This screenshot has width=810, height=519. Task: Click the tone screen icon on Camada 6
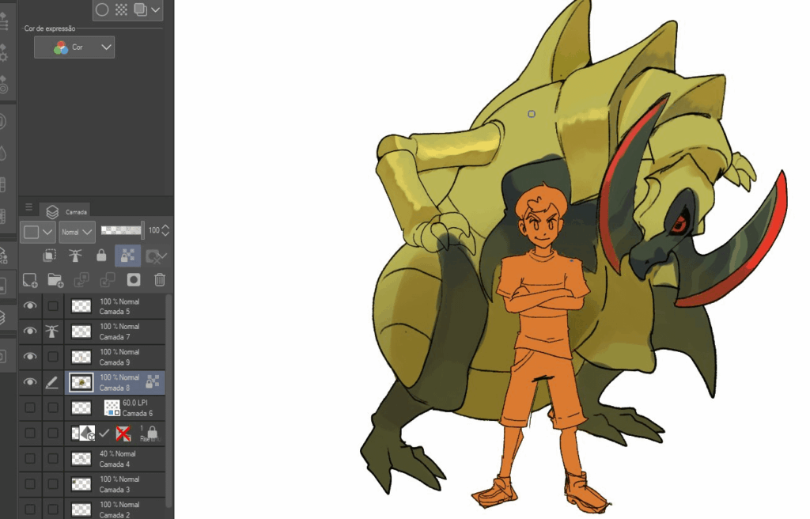click(112, 408)
